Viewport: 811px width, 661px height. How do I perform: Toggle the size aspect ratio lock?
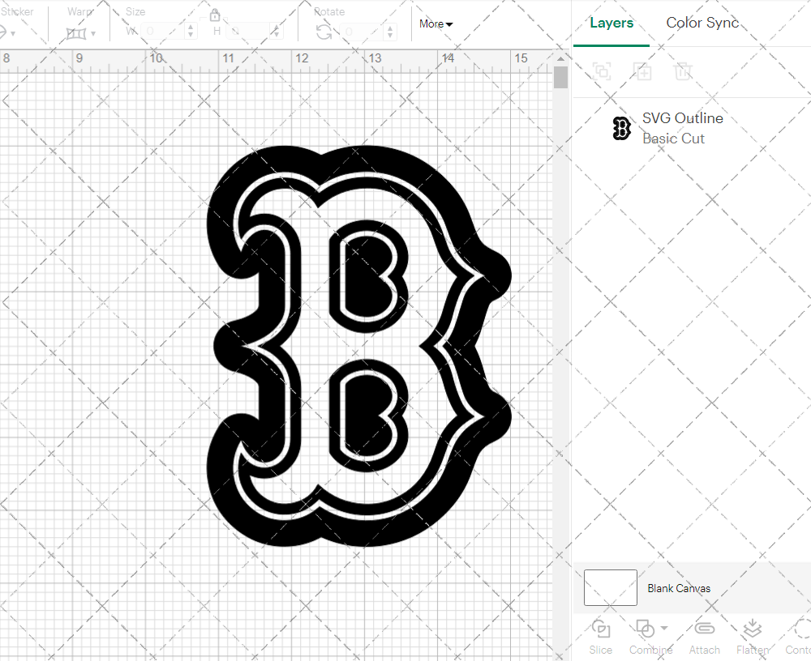point(215,15)
